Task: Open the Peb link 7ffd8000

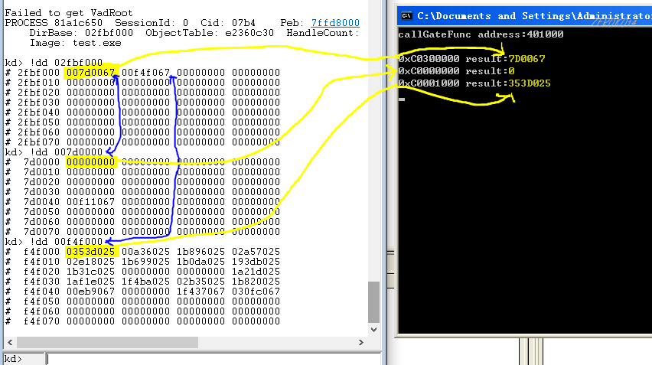Action: click(335, 23)
